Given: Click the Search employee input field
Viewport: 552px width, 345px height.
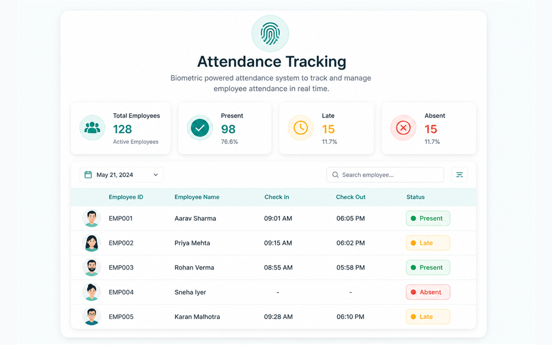Looking at the screenshot, I should coord(385,175).
